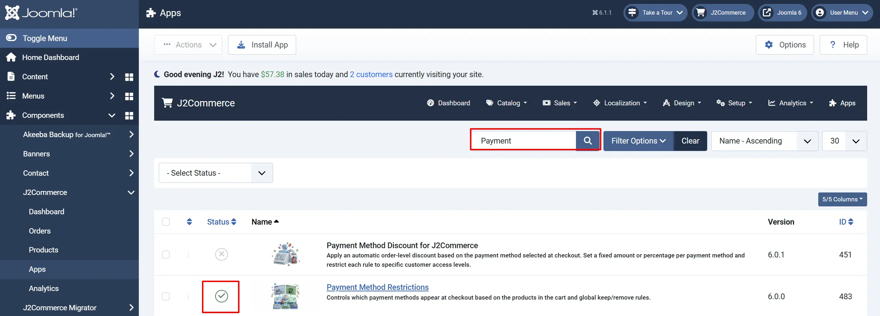Open the Payment Method Restrictions link
This screenshot has height=316, width=880.
[x=378, y=287]
